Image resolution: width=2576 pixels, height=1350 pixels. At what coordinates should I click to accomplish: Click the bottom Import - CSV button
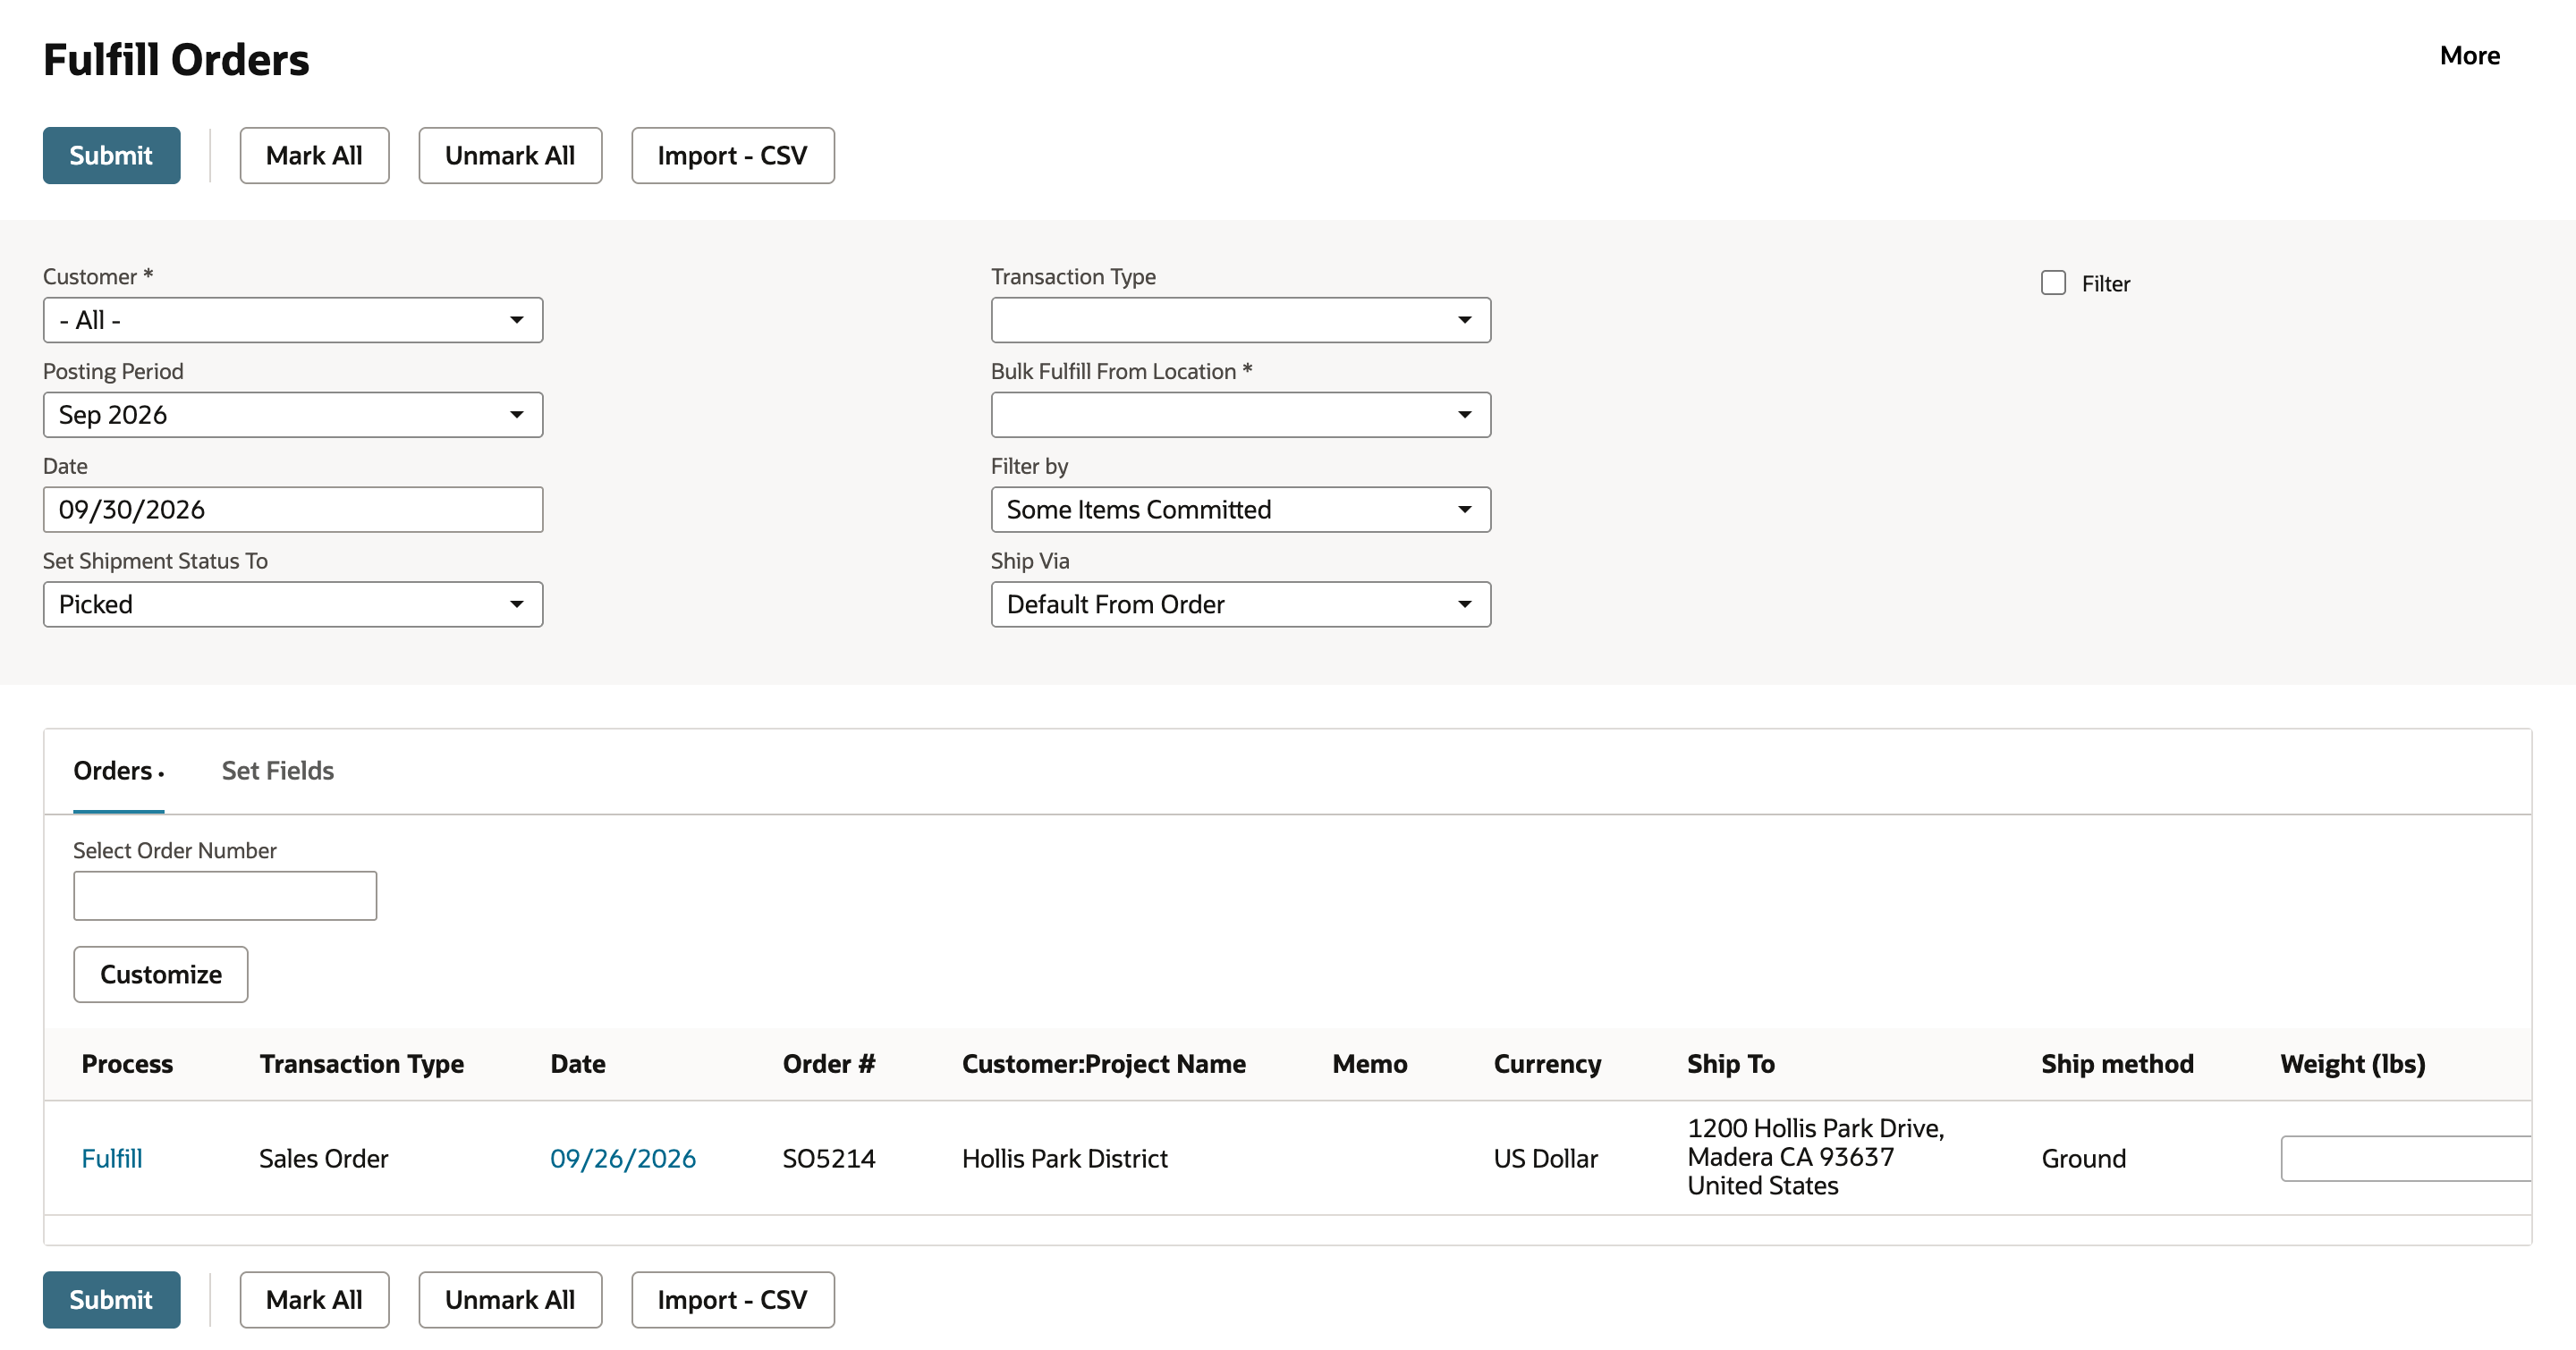732,1299
